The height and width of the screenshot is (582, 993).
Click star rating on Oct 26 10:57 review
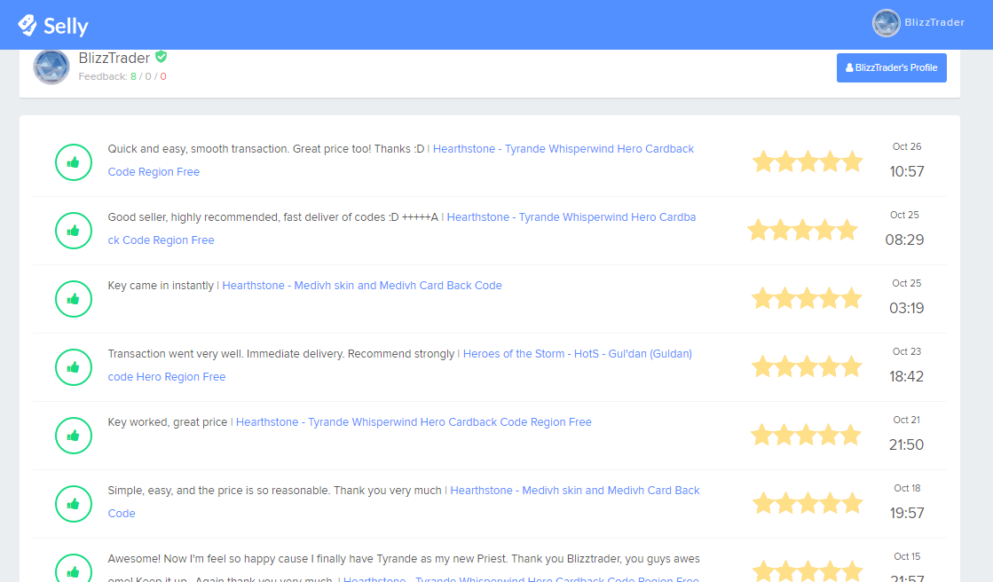(808, 161)
